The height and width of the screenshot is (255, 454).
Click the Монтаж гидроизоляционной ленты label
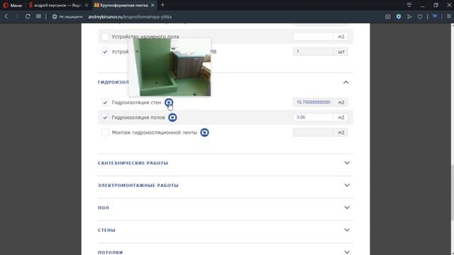click(x=155, y=132)
